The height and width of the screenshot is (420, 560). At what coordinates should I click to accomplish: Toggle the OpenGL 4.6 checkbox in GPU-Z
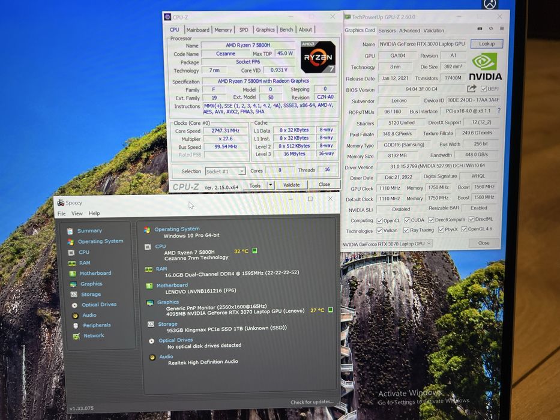[465, 229]
